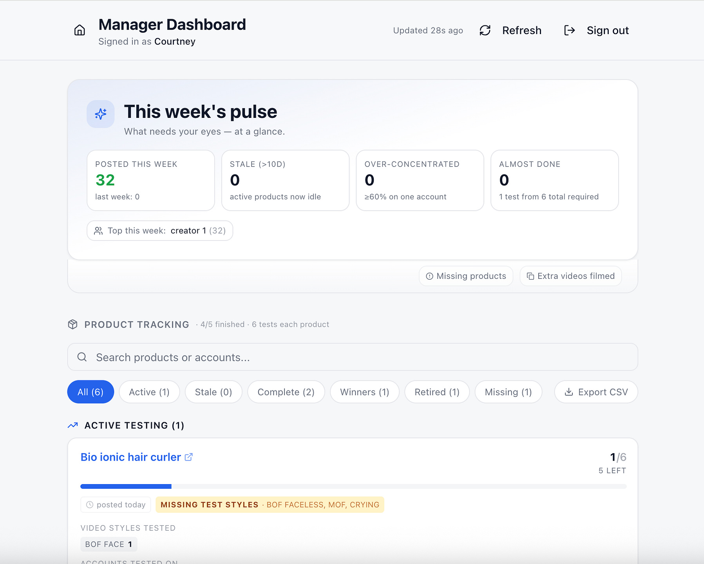This screenshot has width=704, height=564.
Task: Open the Over-Concentrated card
Action: 420,180
